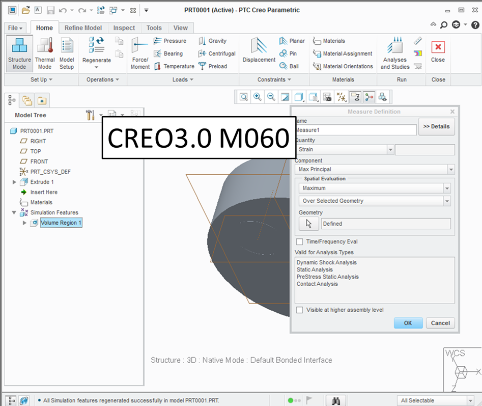Screen dimensions: 482x406
Task: Enable Time/Frequency Eval checkbox
Action: point(299,241)
